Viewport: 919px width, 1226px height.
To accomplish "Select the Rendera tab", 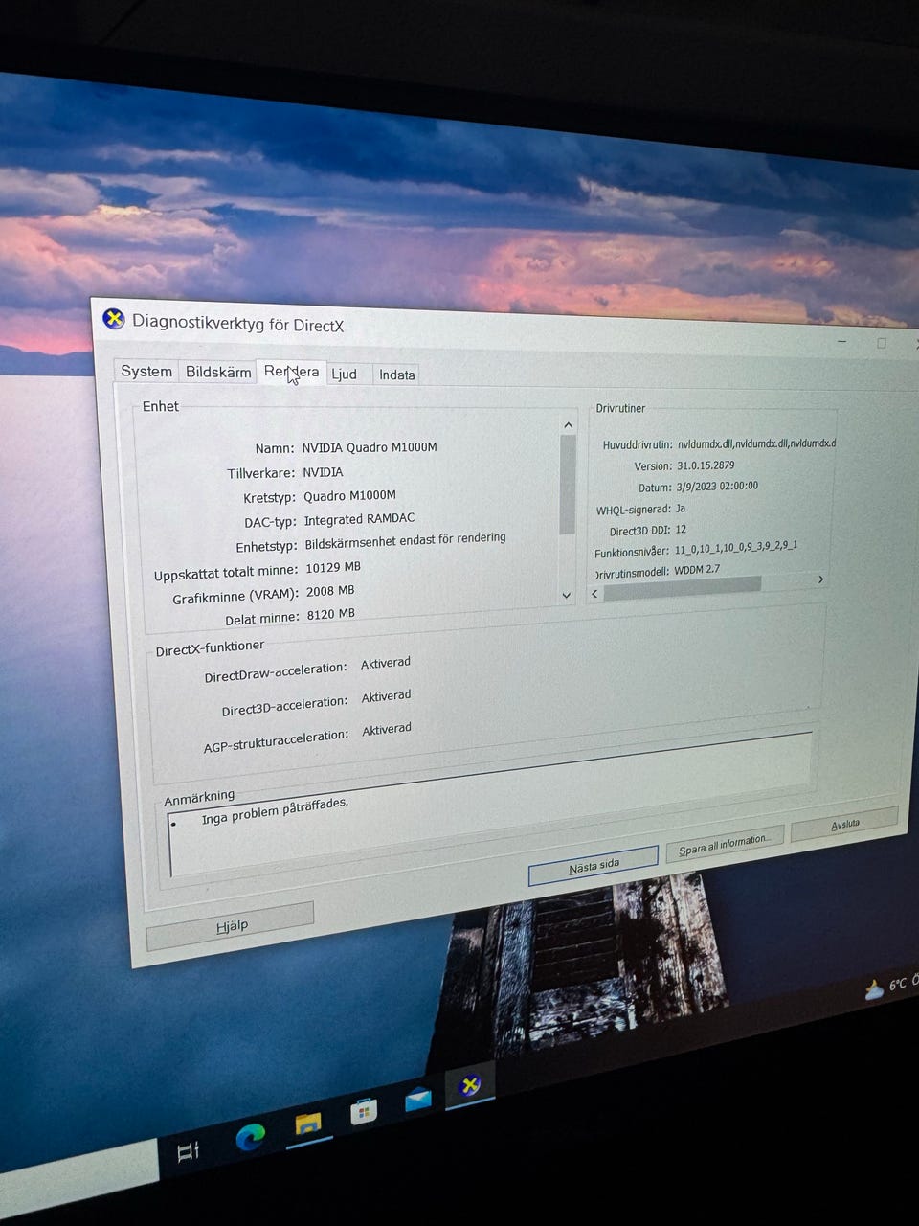I will [291, 372].
